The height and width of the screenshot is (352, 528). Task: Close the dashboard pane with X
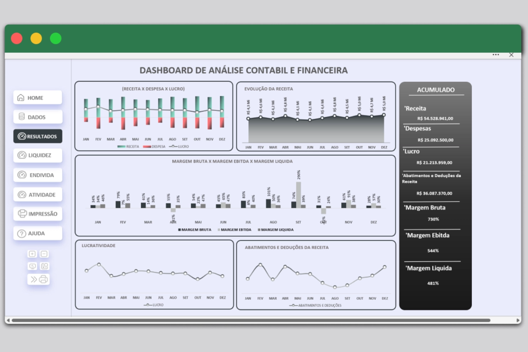coord(511,55)
